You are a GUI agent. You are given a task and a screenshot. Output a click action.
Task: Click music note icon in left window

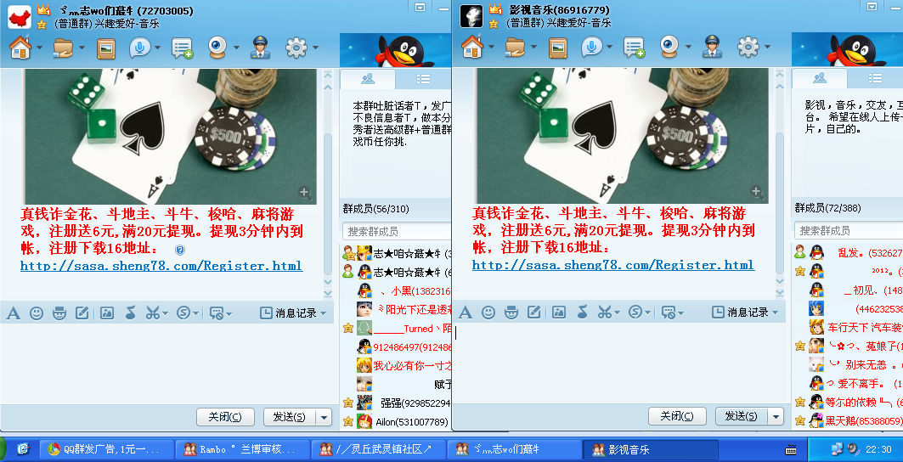pos(130,313)
